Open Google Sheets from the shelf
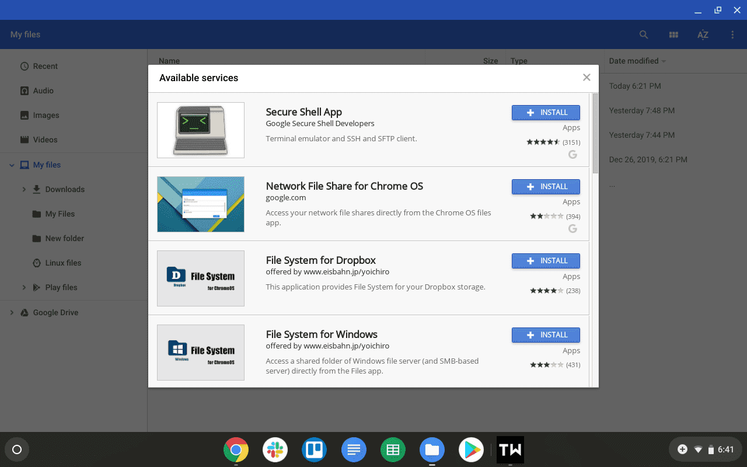This screenshot has width=747, height=467. click(x=393, y=449)
